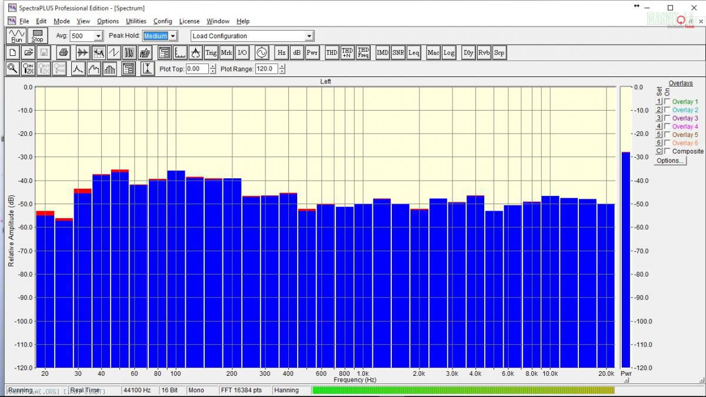Open the 3-D Surface view icon

(x=145, y=52)
